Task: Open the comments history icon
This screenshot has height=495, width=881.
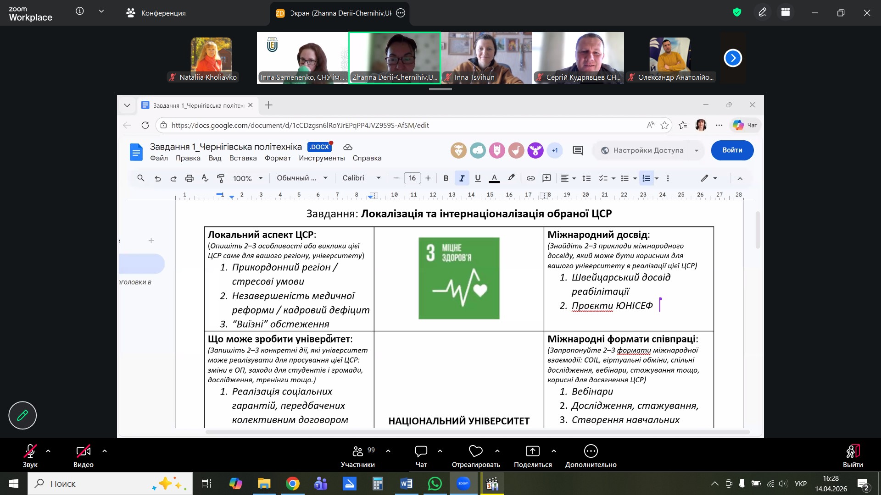Action: pyautogui.click(x=578, y=150)
